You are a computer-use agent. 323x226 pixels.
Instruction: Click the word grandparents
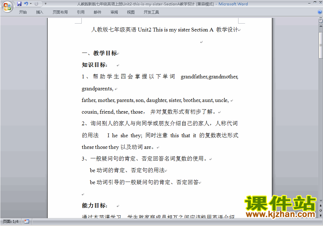click(x=97, y=89)
